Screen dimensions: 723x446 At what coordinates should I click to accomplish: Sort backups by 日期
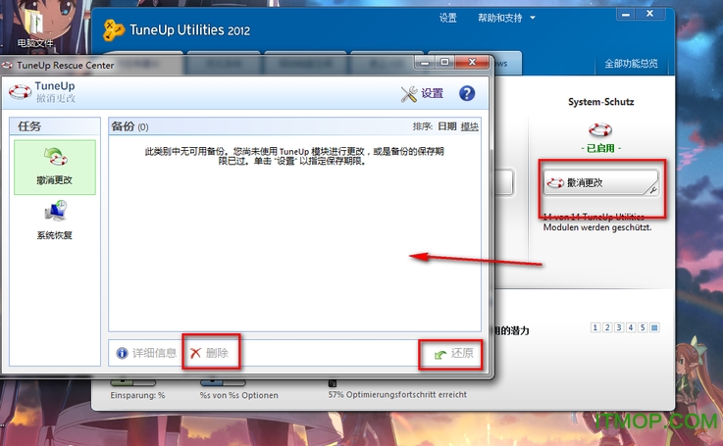[446, 126]
